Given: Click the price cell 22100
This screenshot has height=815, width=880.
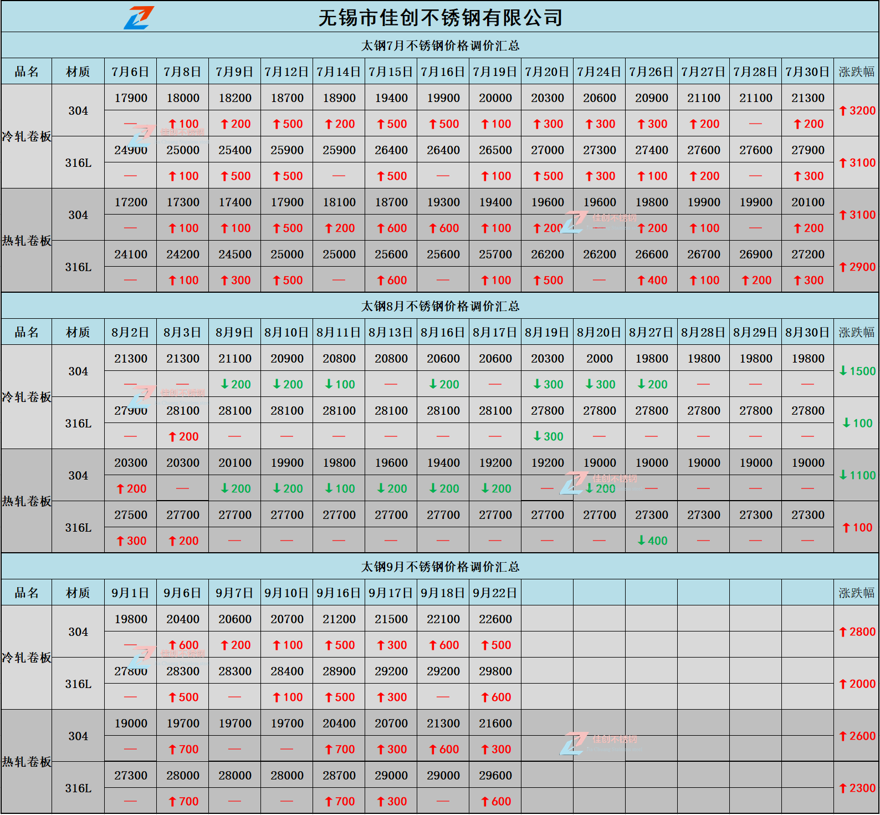Looking at the screenshot, I should click(443, 619).
